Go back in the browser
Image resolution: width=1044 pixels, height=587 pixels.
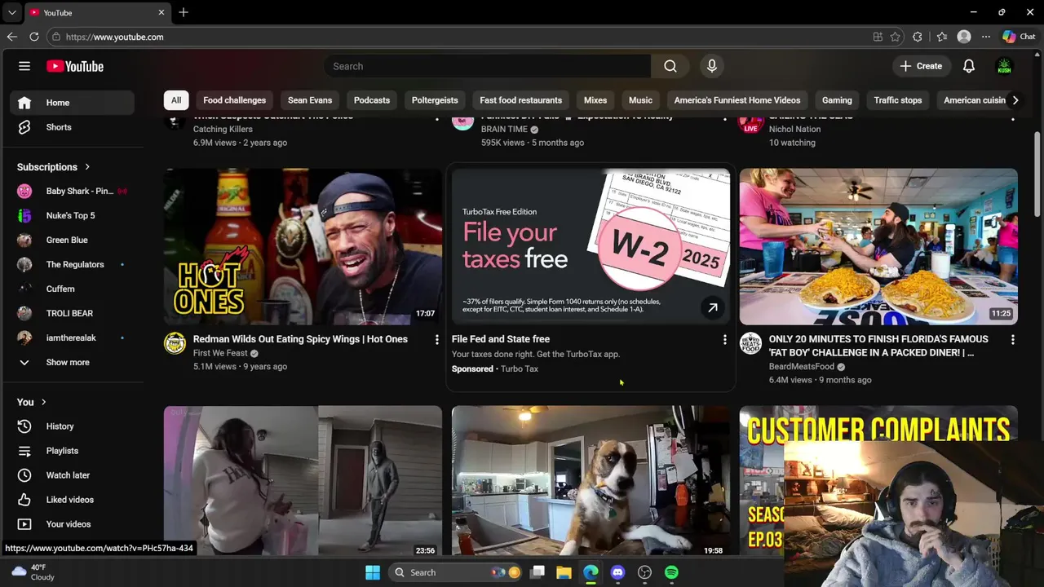pos(11,37)
